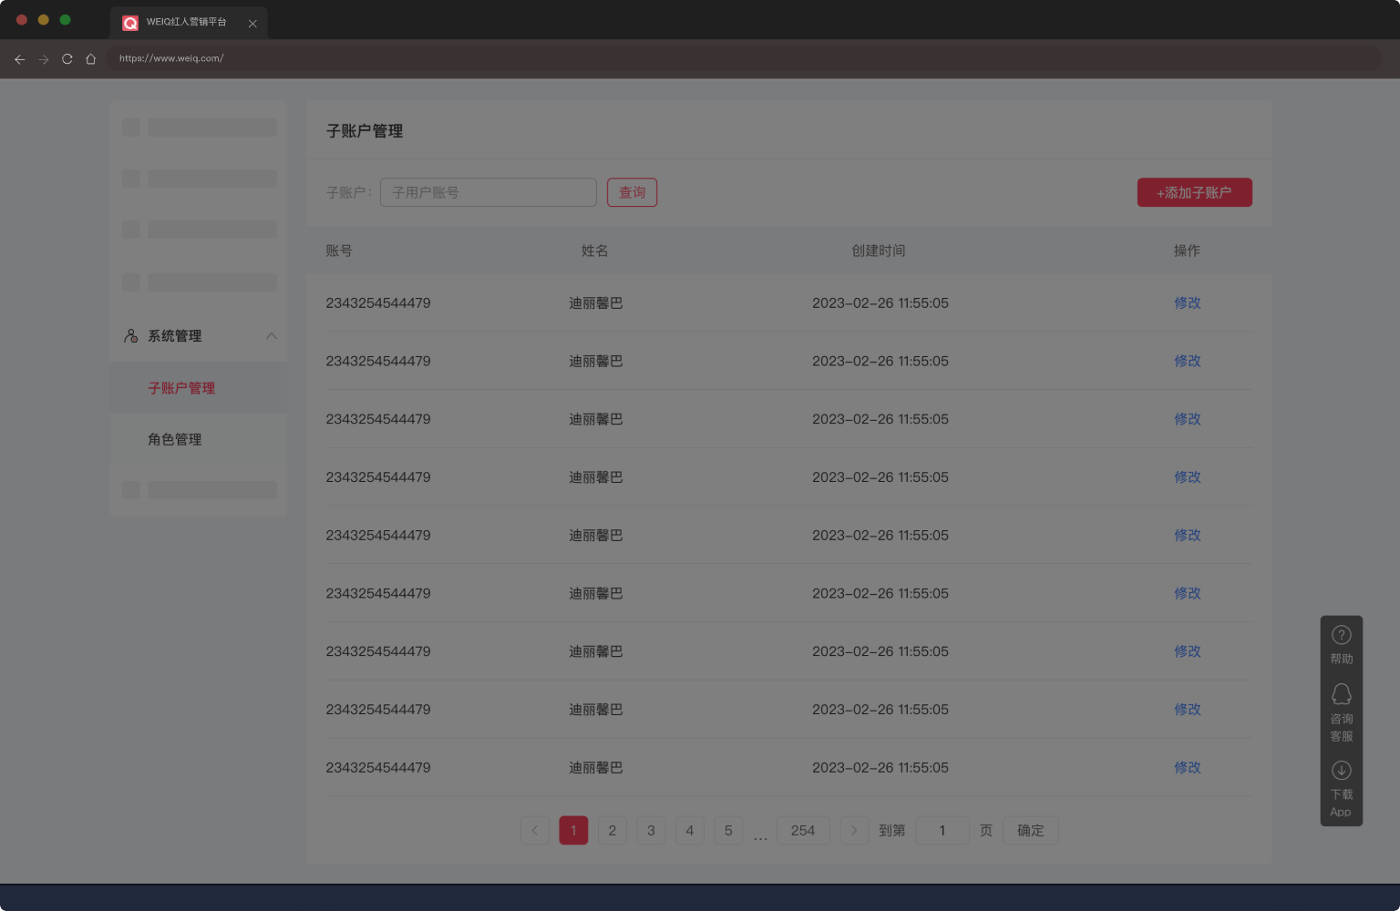Collapse the 系统管理 menu section
1400x911 pixels.
271,335
